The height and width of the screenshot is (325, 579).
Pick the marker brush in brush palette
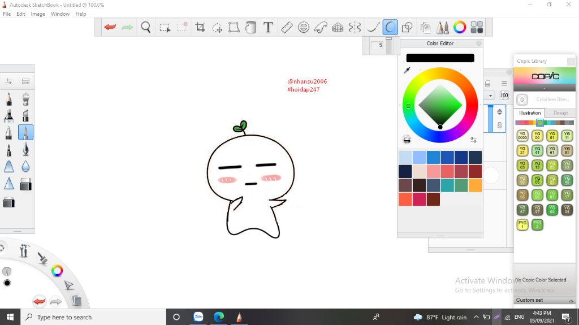9,116
